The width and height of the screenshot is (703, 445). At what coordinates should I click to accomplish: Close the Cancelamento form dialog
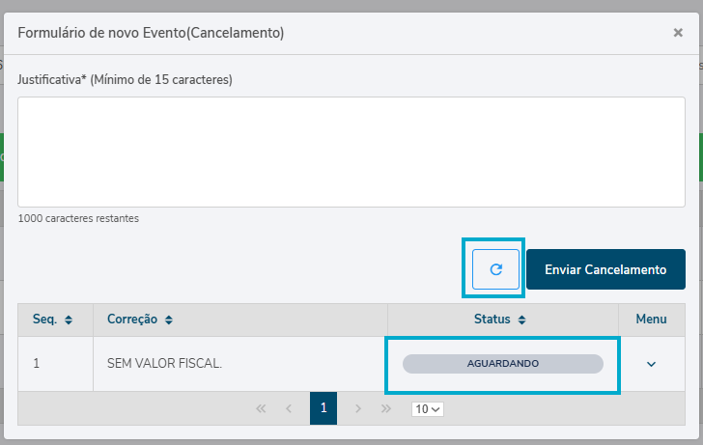click(x=678, y=33)
